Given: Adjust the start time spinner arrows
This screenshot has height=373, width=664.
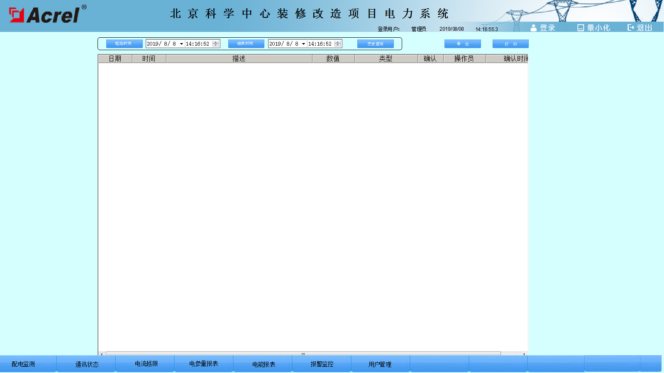Looking at the screenshot, I should [x=216, y=44].
